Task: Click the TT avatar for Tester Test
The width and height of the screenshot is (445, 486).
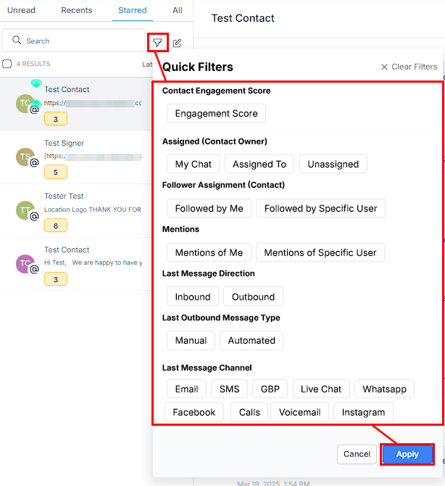Action: [25, 210]
